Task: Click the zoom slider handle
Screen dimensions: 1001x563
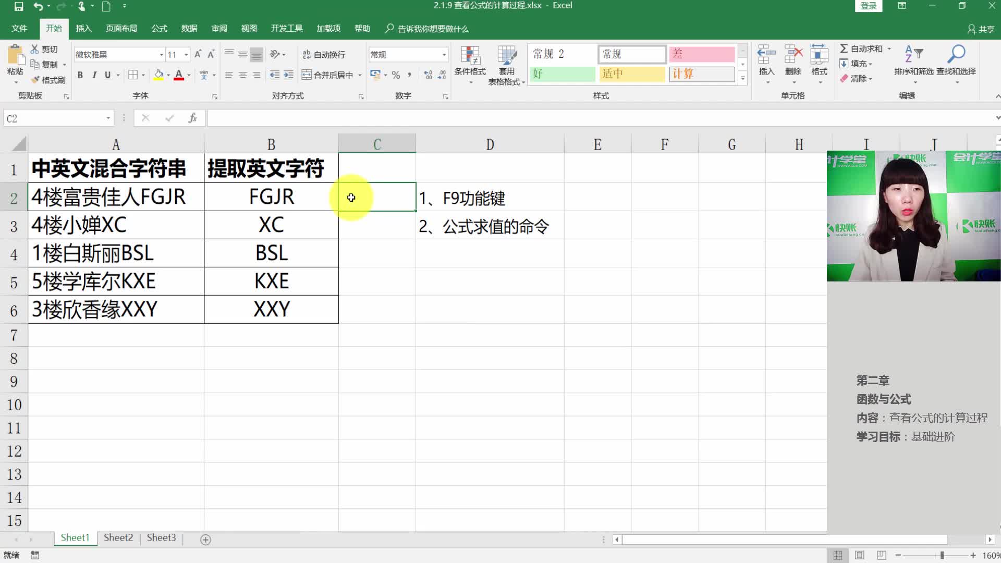Action: pyautogui.click(x=942, y=555)
